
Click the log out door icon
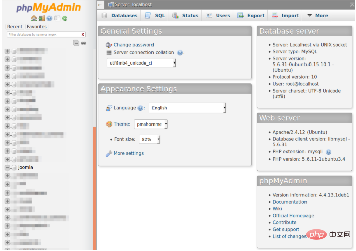[42, 18]
